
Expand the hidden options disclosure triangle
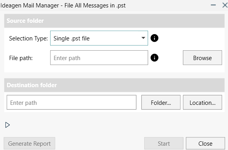tap(7, 125)
